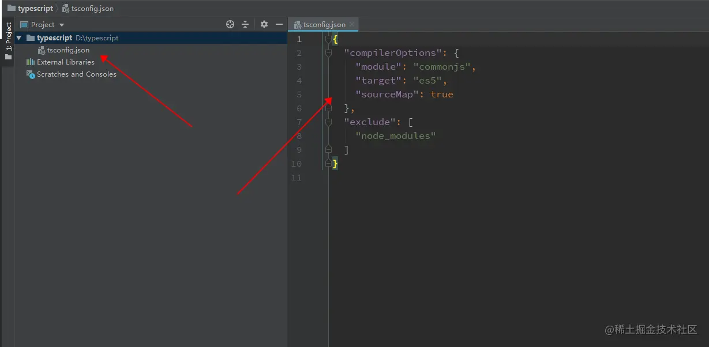Open the Locate/Select Opened File icon
Viewport: 709px width, 347px height.
tap(230, 24)
